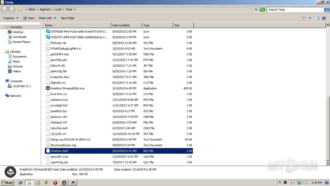Change the view layout icon
330x186 pixels.
pyautogui.click(x=304, y=18)
